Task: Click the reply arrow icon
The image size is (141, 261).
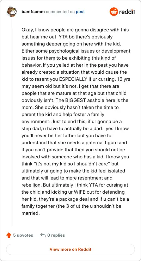Action: [x=43, y=235]
